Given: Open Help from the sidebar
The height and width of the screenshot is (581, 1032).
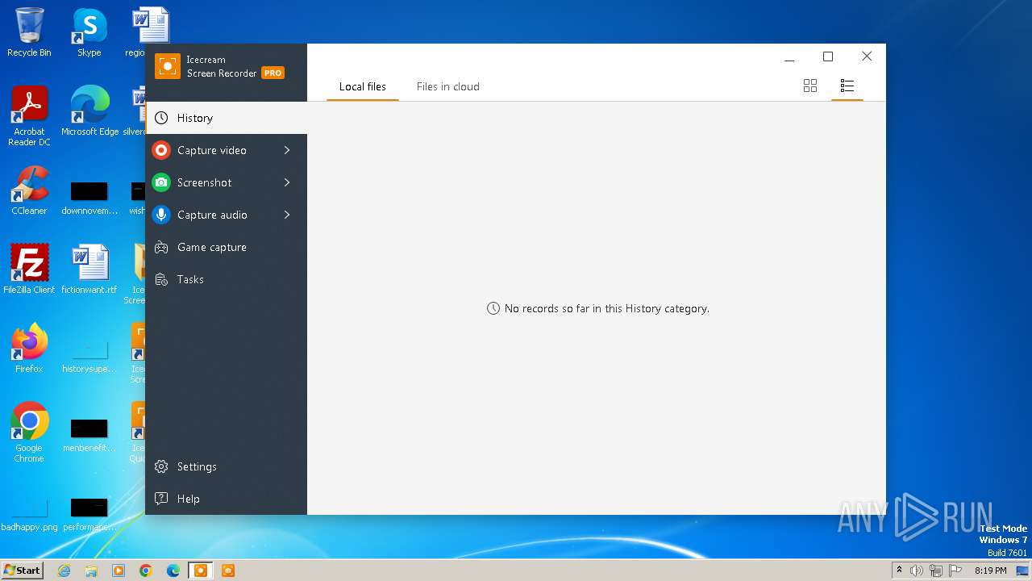Looking at the screenshot, I should click(x=226, y=499).
